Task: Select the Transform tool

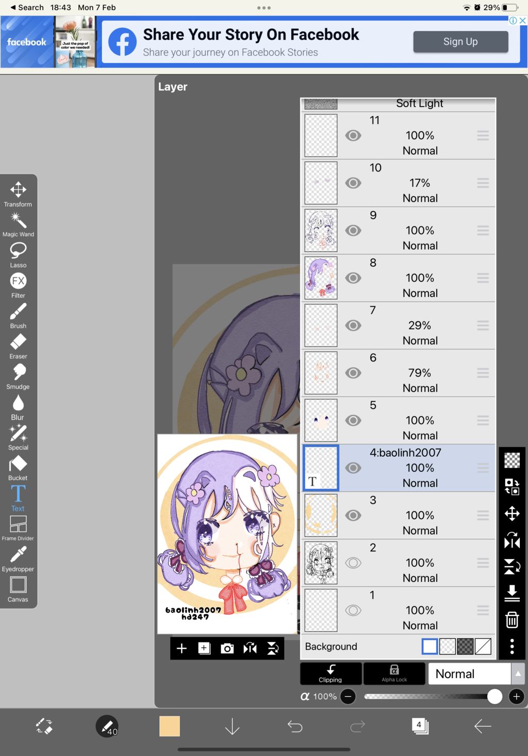Action: pos(18,194)
